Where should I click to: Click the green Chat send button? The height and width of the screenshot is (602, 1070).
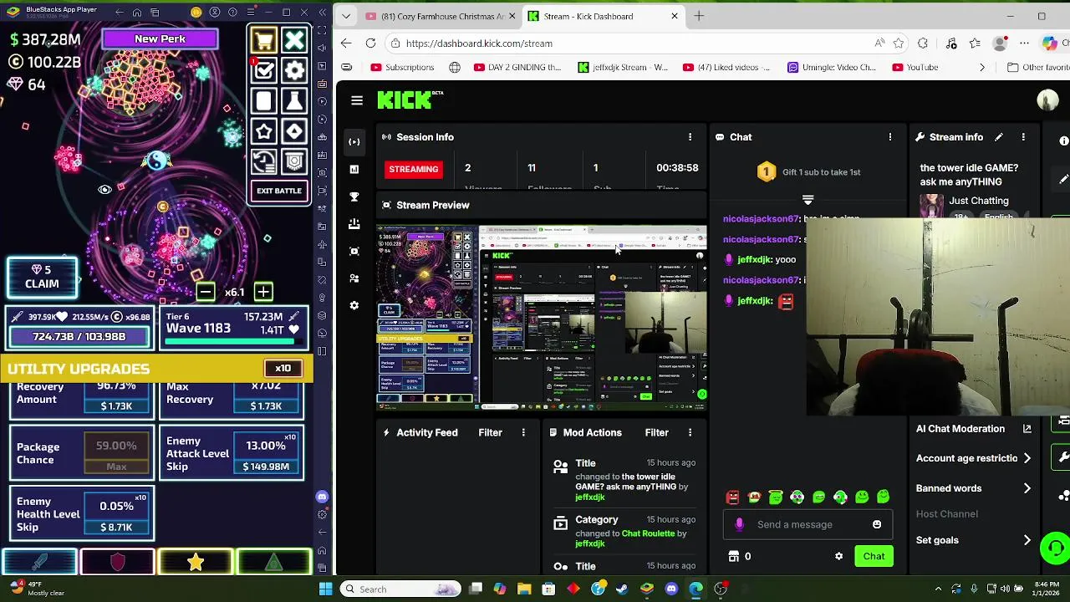pos(874,556)
